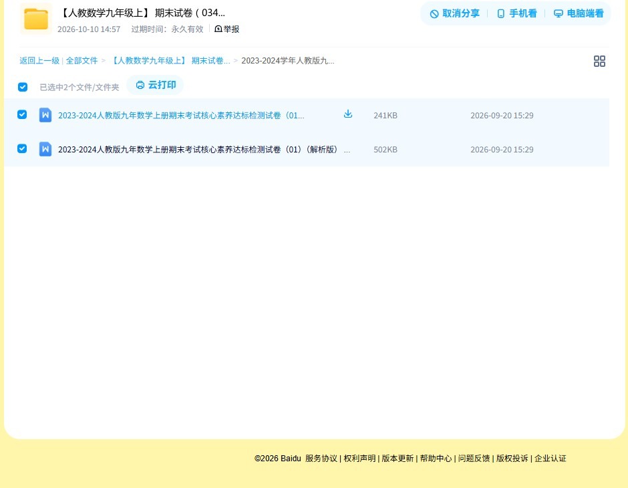
Task: Report the share via 举报
Action: click(226, 29)
